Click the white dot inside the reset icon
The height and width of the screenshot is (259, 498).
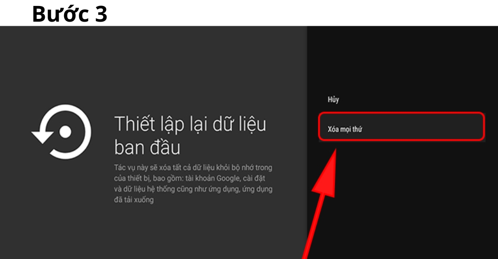[65, 132]
